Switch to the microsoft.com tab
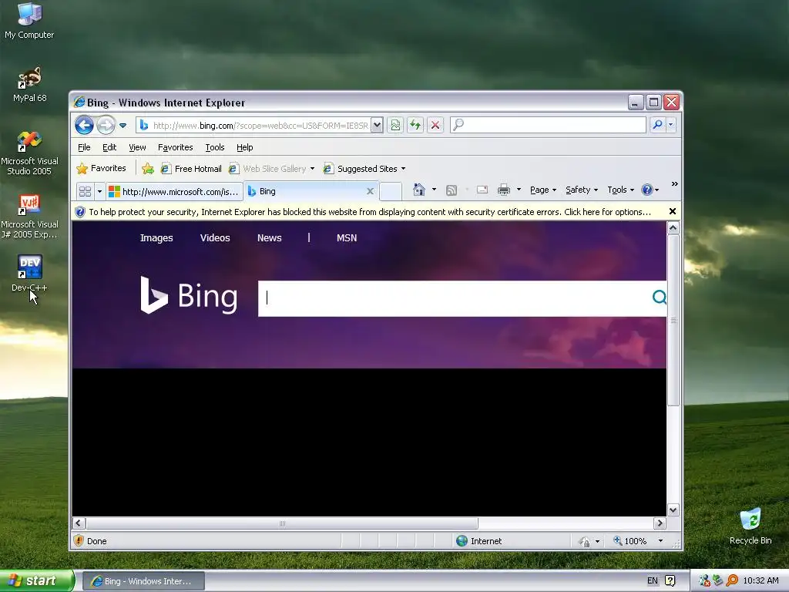 click(174, 191)
